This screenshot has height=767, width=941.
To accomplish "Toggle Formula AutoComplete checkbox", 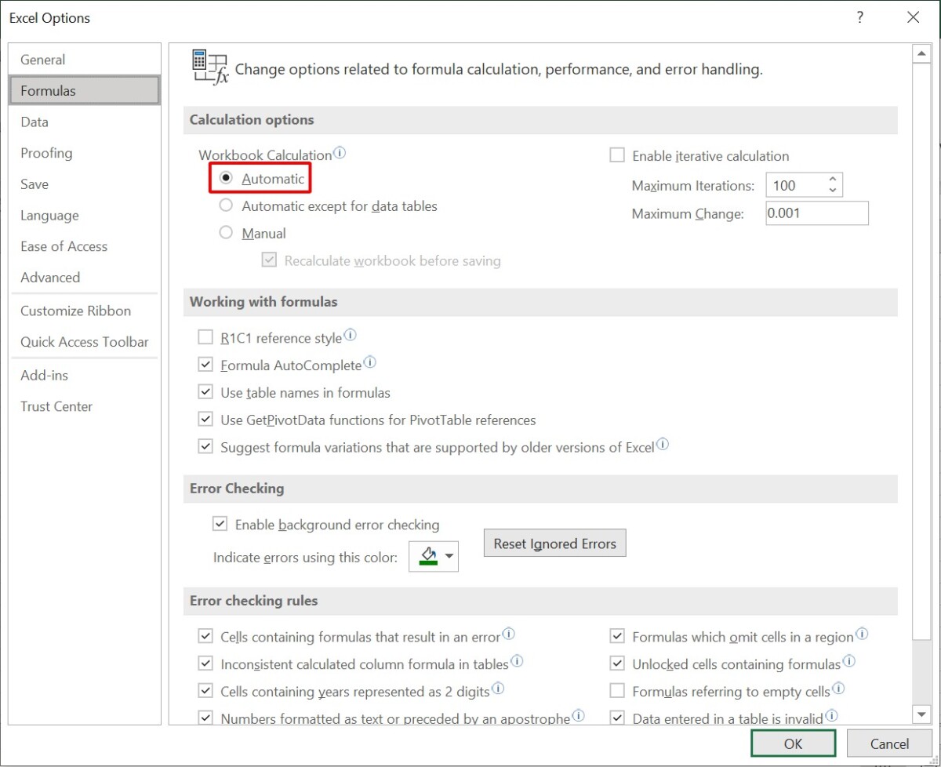I will [x=205, y=365].
